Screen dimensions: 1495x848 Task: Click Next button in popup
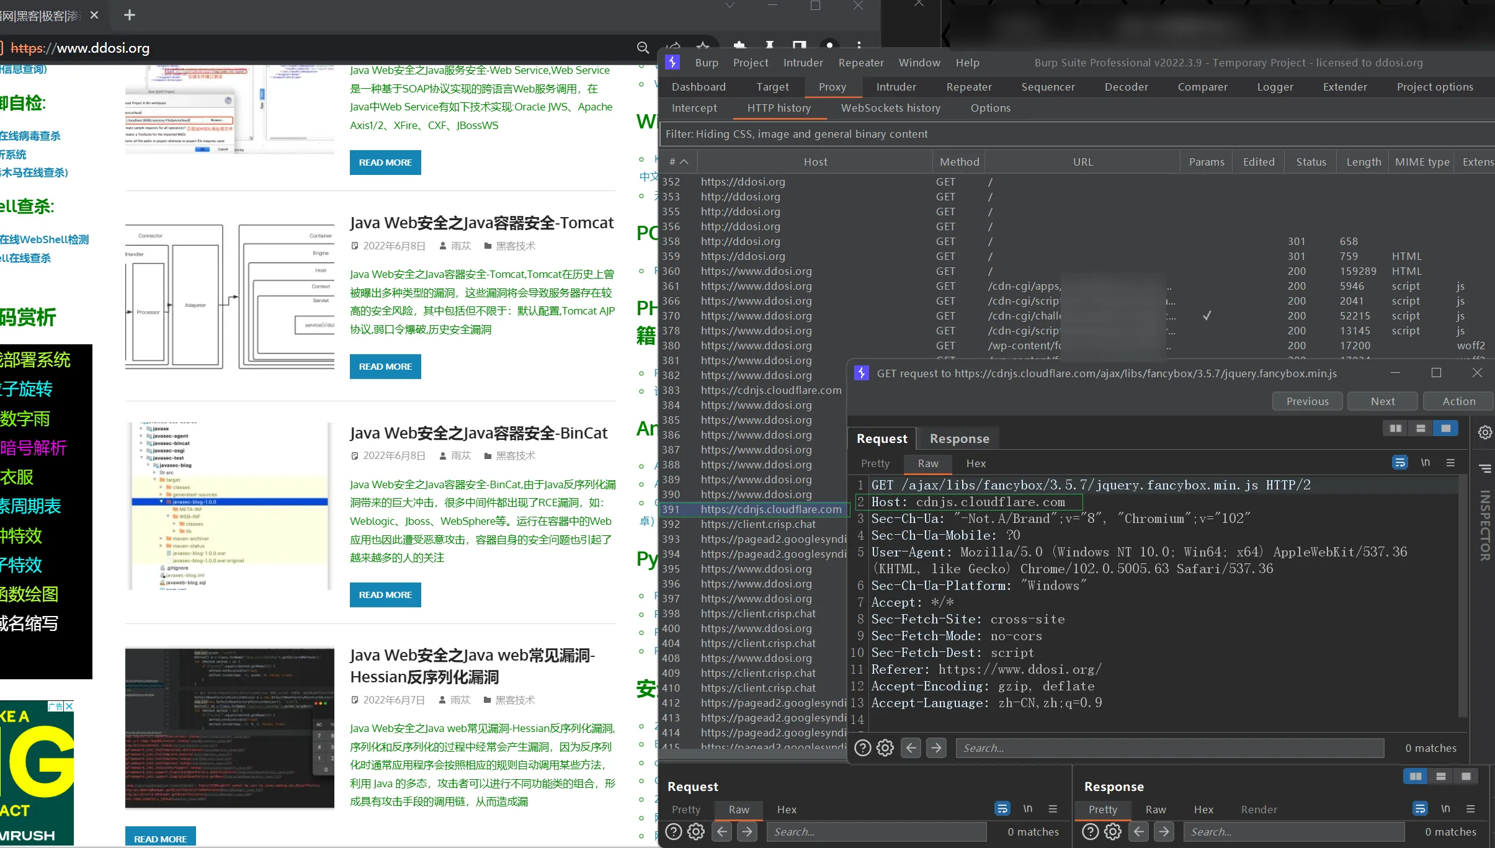click(x=1382, y=401)
